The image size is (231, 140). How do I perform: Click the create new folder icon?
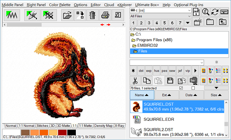point(198,22)
